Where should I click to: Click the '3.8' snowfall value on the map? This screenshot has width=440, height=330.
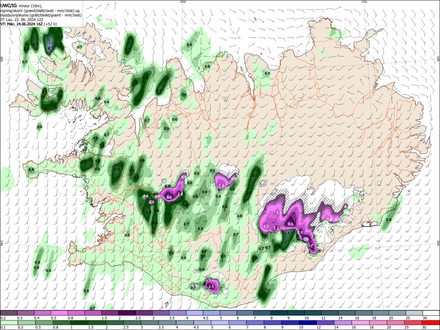[169, 198]
